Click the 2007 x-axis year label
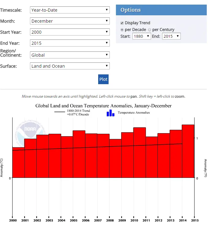Screen dimensions: 208x225 coord(98,220)
